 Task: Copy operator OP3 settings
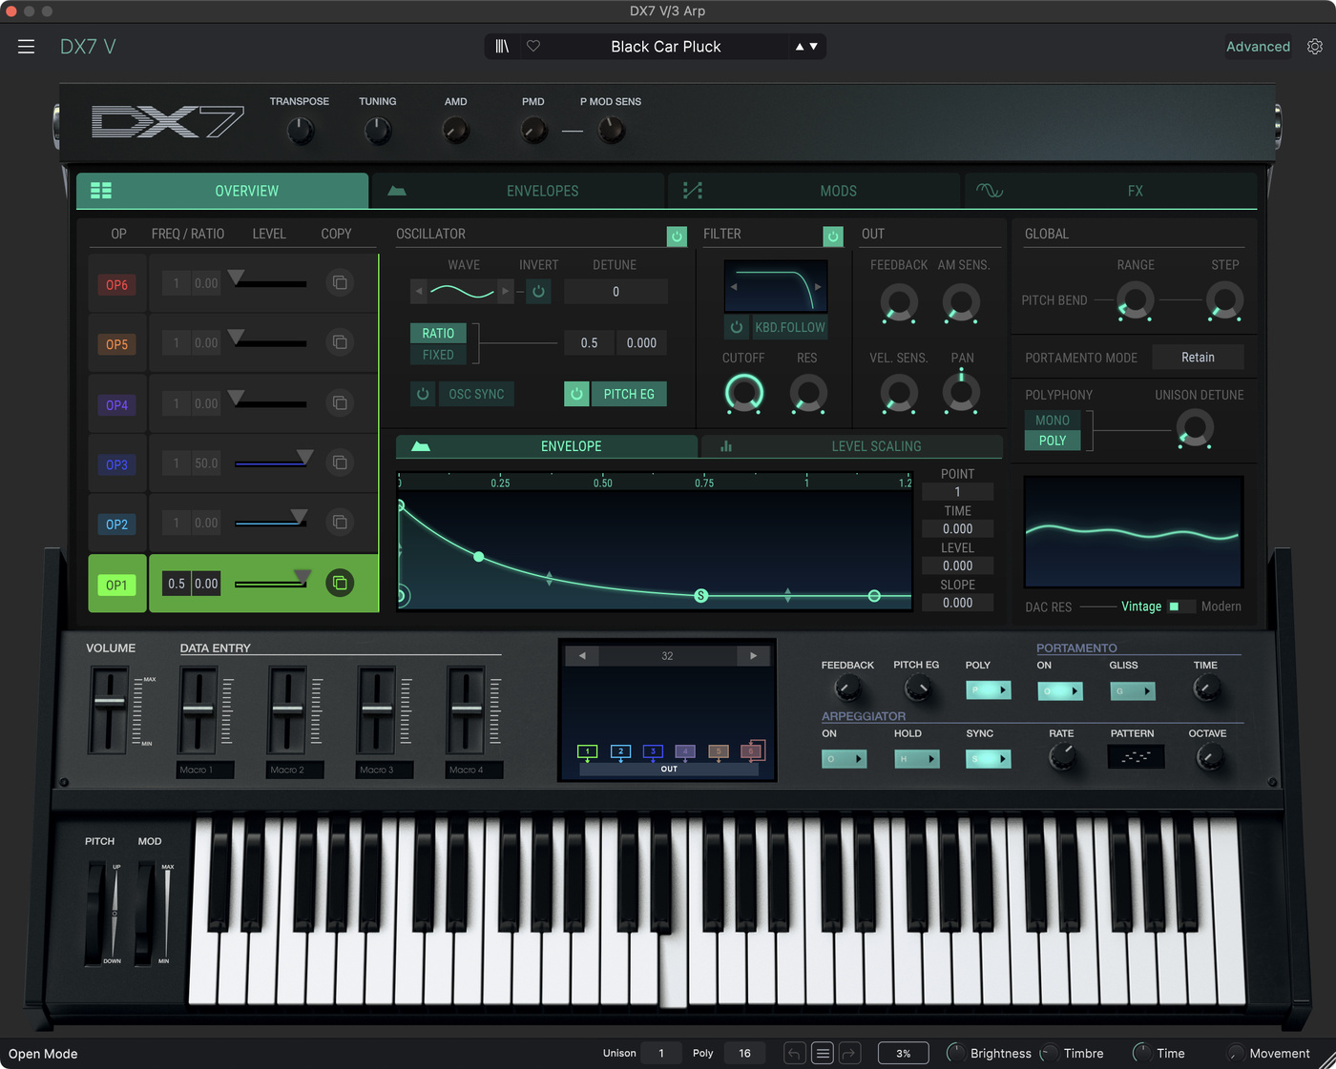tap(340, 463)
